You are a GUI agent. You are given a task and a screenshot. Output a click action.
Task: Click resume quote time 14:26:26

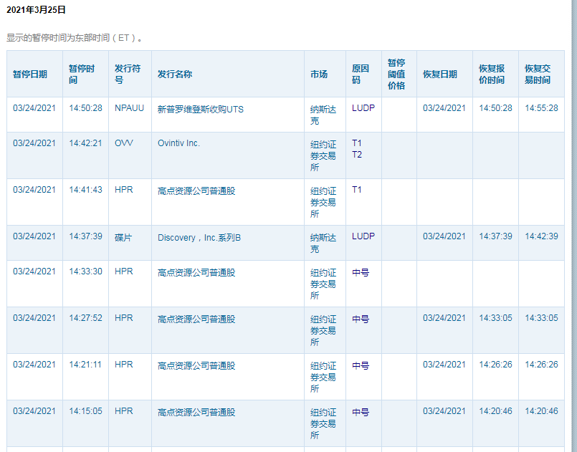(x=495, y=365)
